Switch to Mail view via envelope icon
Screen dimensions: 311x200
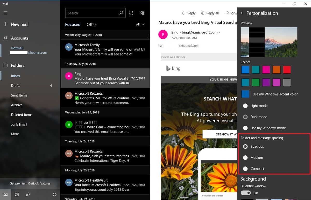pyautogui.click(x=5, y=194)
